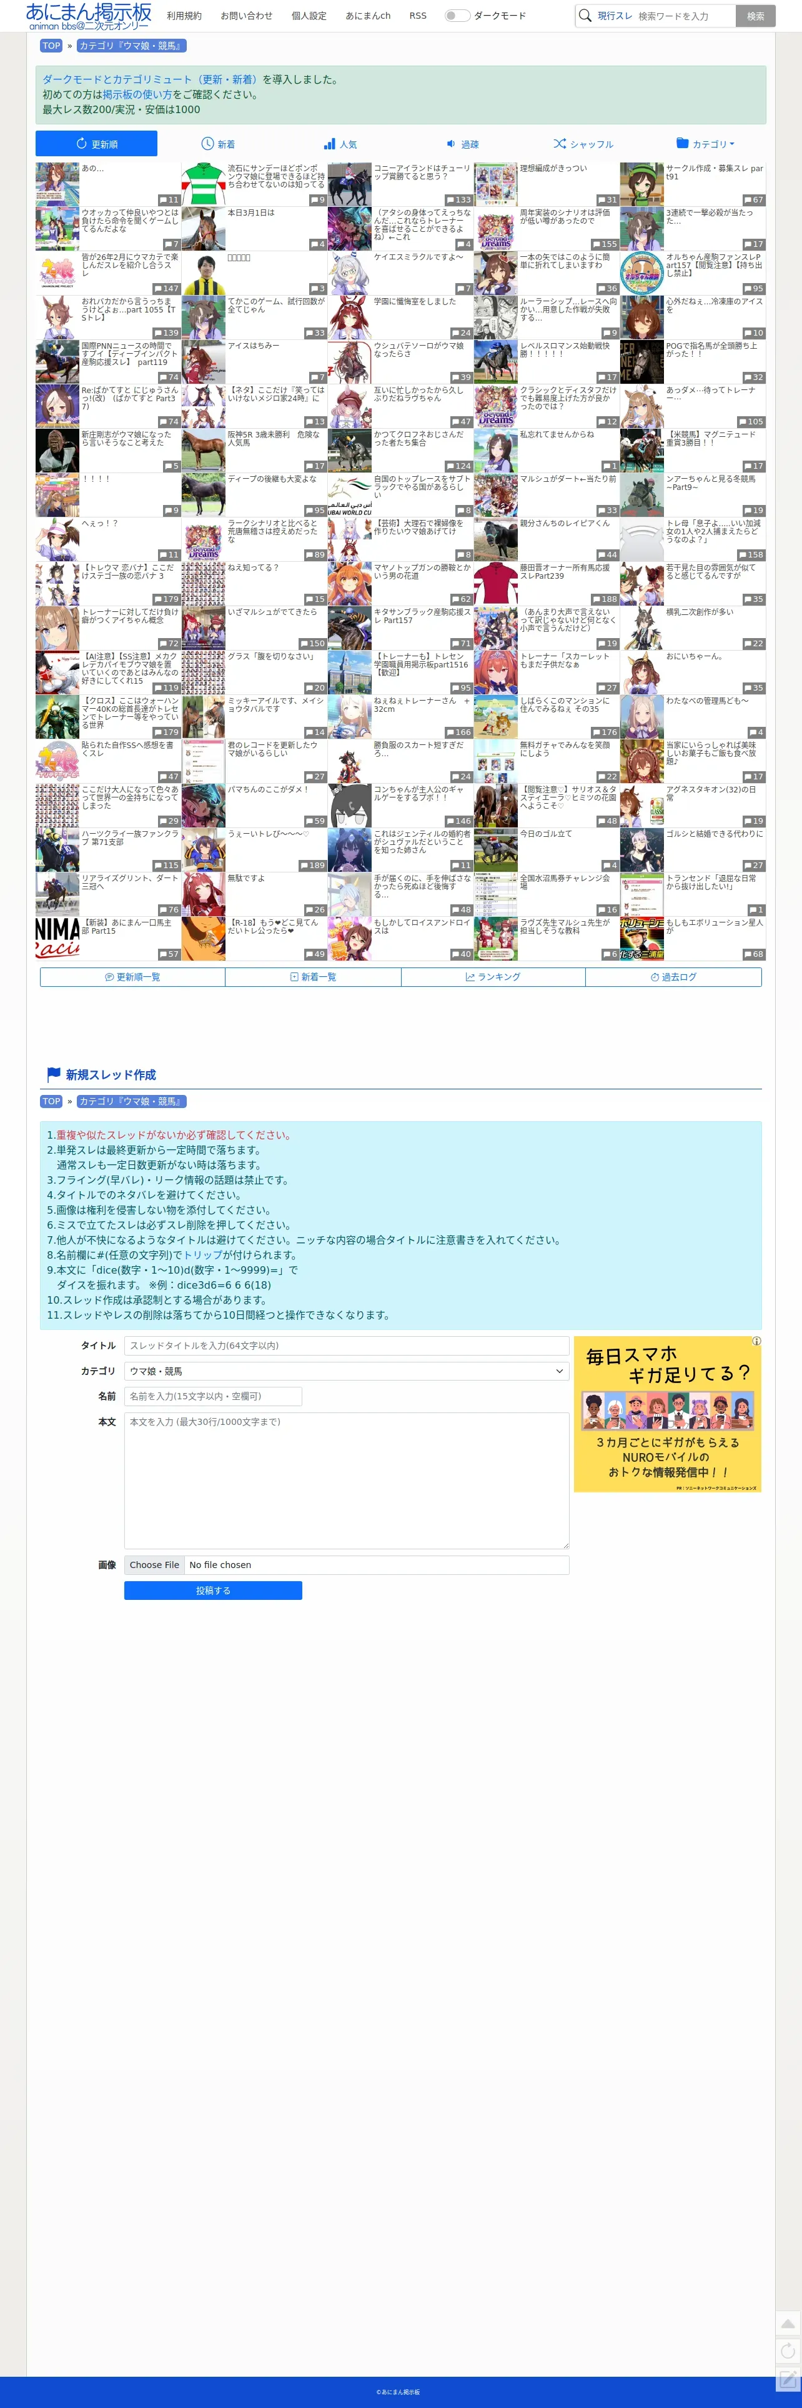Open the thread titled アイスはちみー
Screen dimensions: 802x2408
pyautogui.click(x=254, y=346)
